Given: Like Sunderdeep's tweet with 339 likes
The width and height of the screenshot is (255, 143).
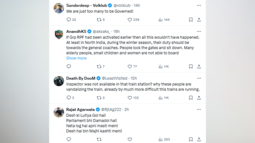Looking at the screenshot, I should tap(133, 20).
